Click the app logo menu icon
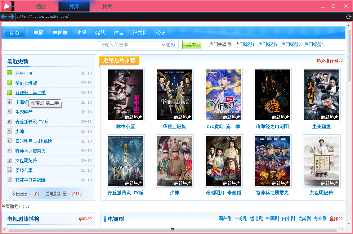The width and height of the screenshot is (353, 234). (6, 6)
